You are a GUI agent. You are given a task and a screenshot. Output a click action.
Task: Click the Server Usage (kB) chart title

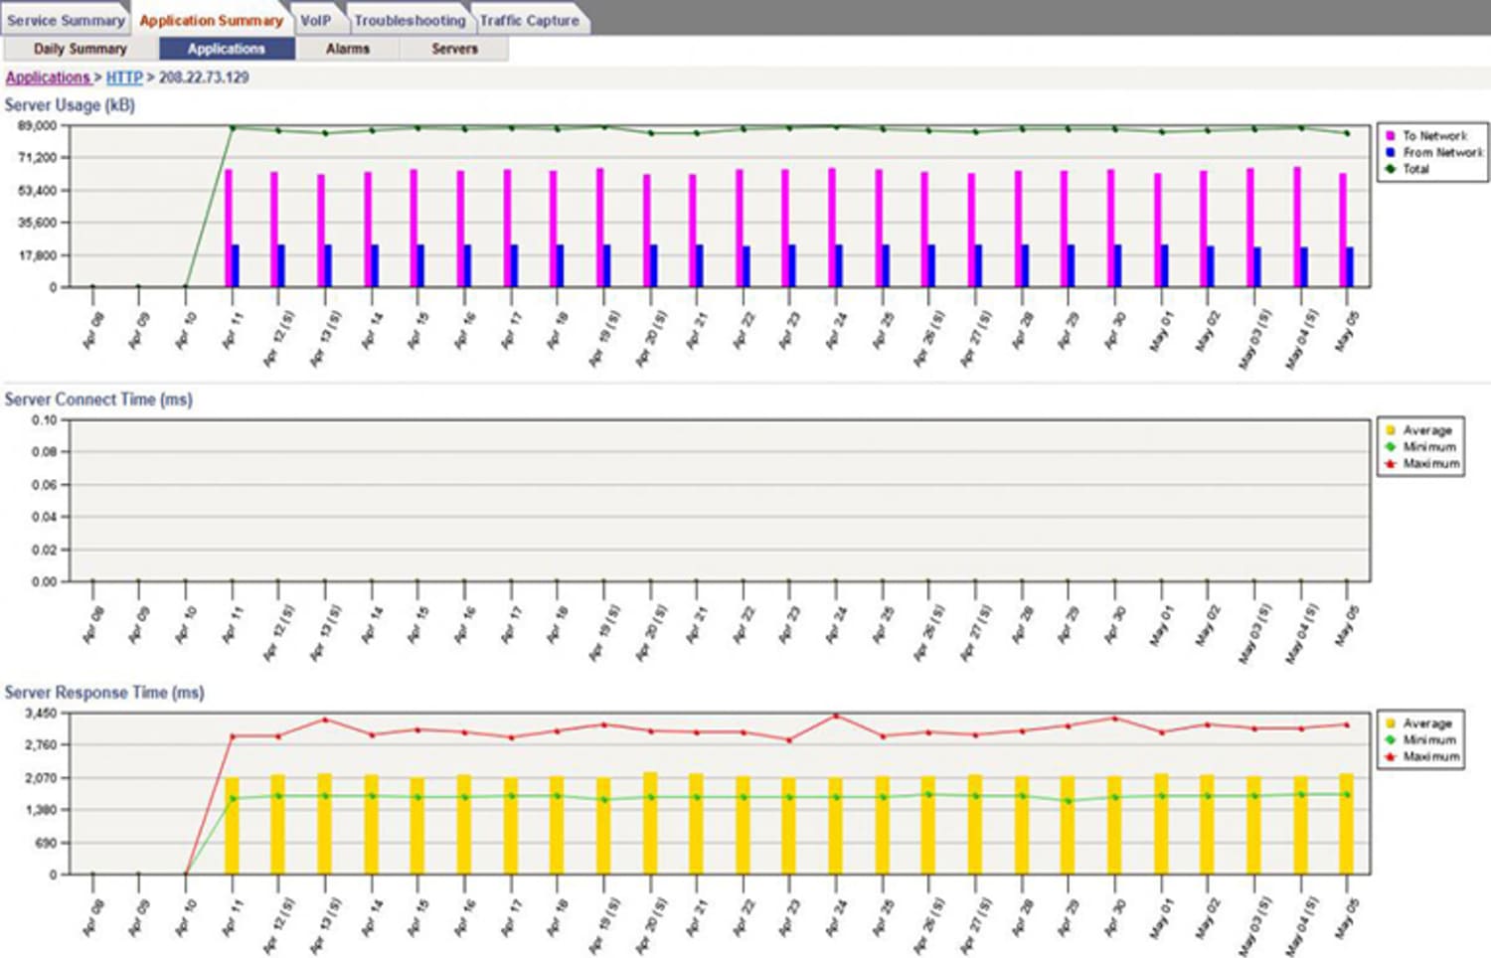click(x=70, y=105)
